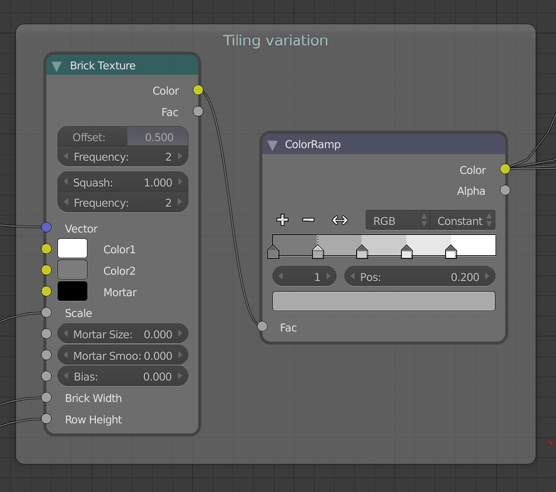The width and height of the screenshot is (556, 492).
Task: Increase the active color stop index
Action: point(328,276)
